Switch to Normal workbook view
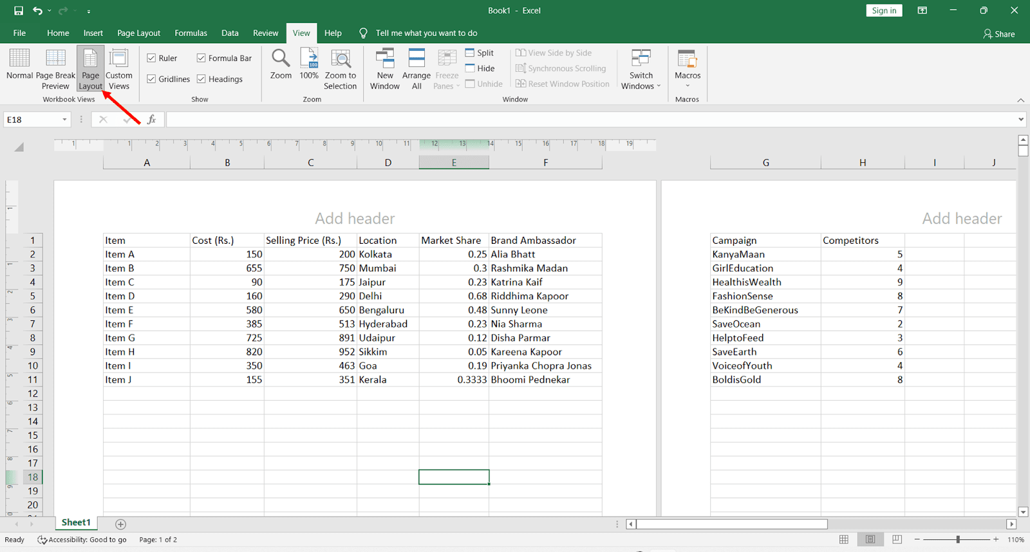This screenshot has width=1030, height=552. [19, 64]
